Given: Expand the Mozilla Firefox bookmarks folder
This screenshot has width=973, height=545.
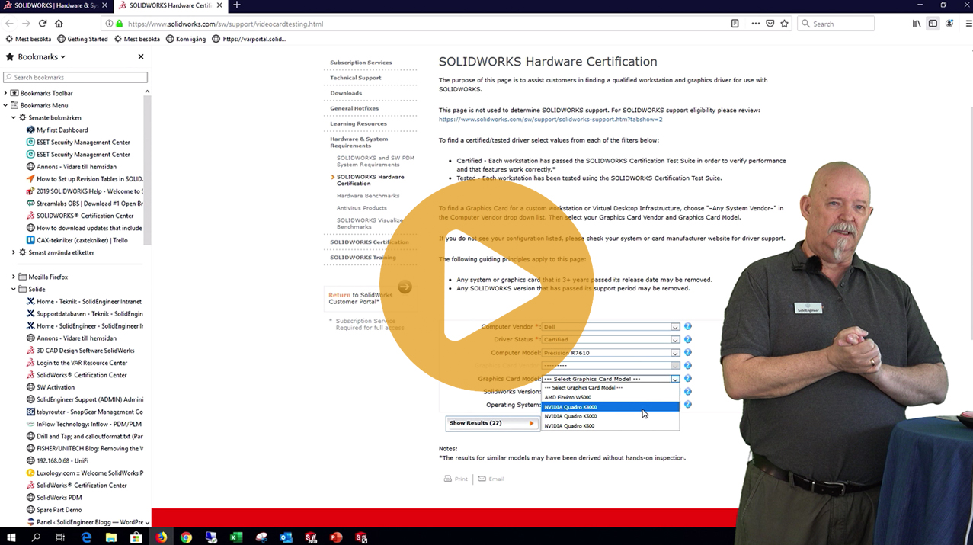Looking at the screenshot, I should point(14,277).
